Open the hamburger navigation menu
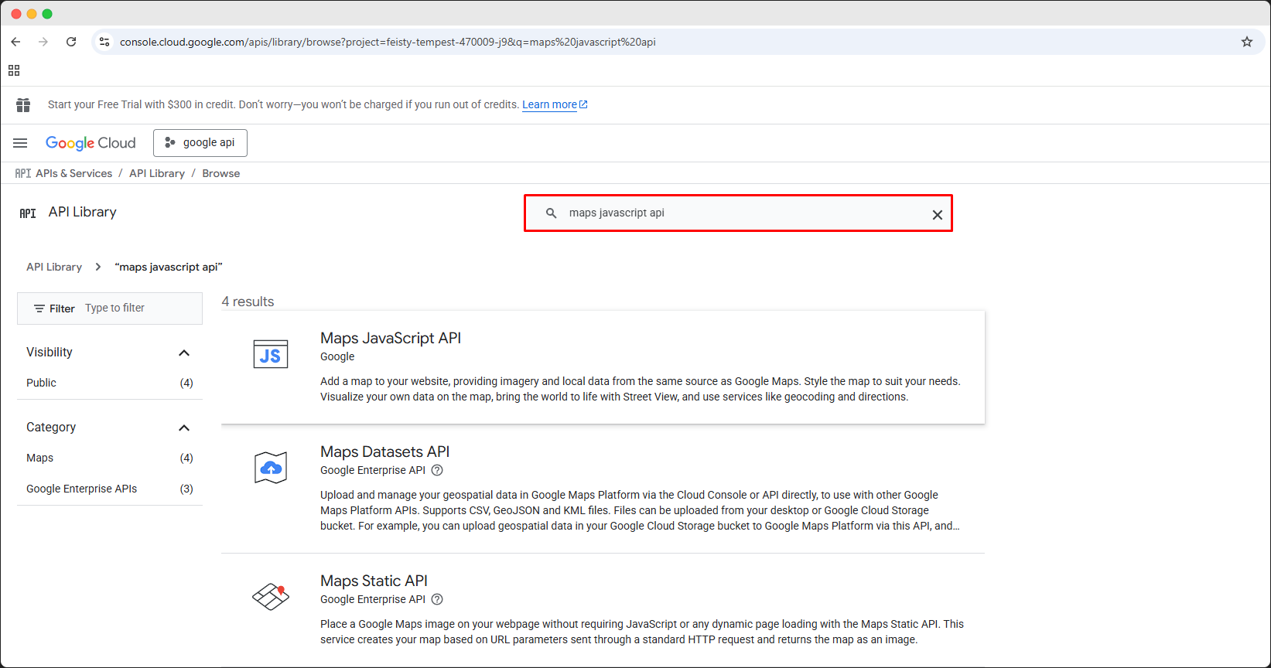This screenshot has width=1271, height=668. point(20,143)
